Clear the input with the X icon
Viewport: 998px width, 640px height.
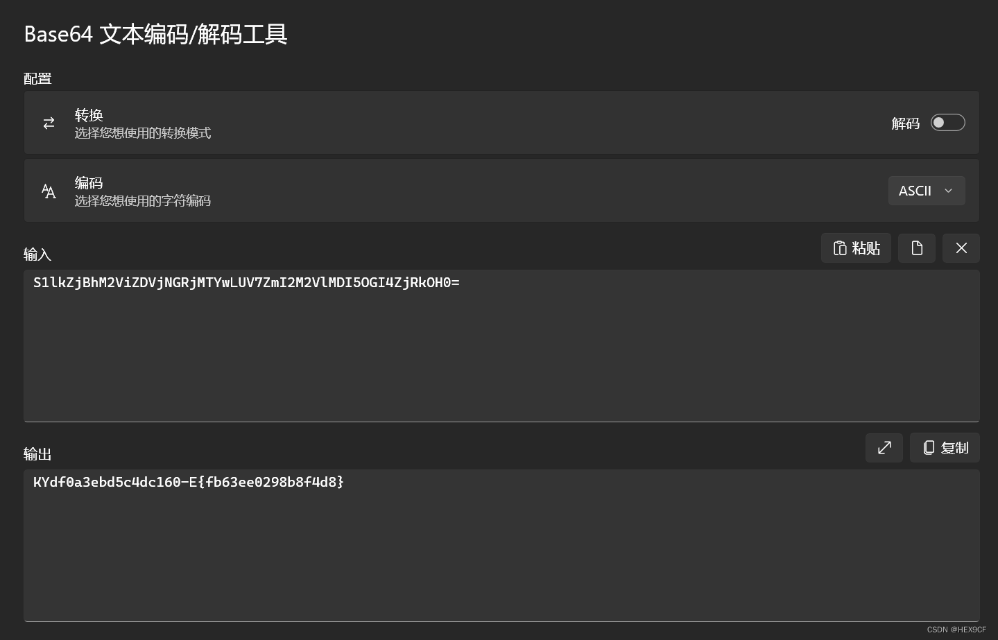961,248
